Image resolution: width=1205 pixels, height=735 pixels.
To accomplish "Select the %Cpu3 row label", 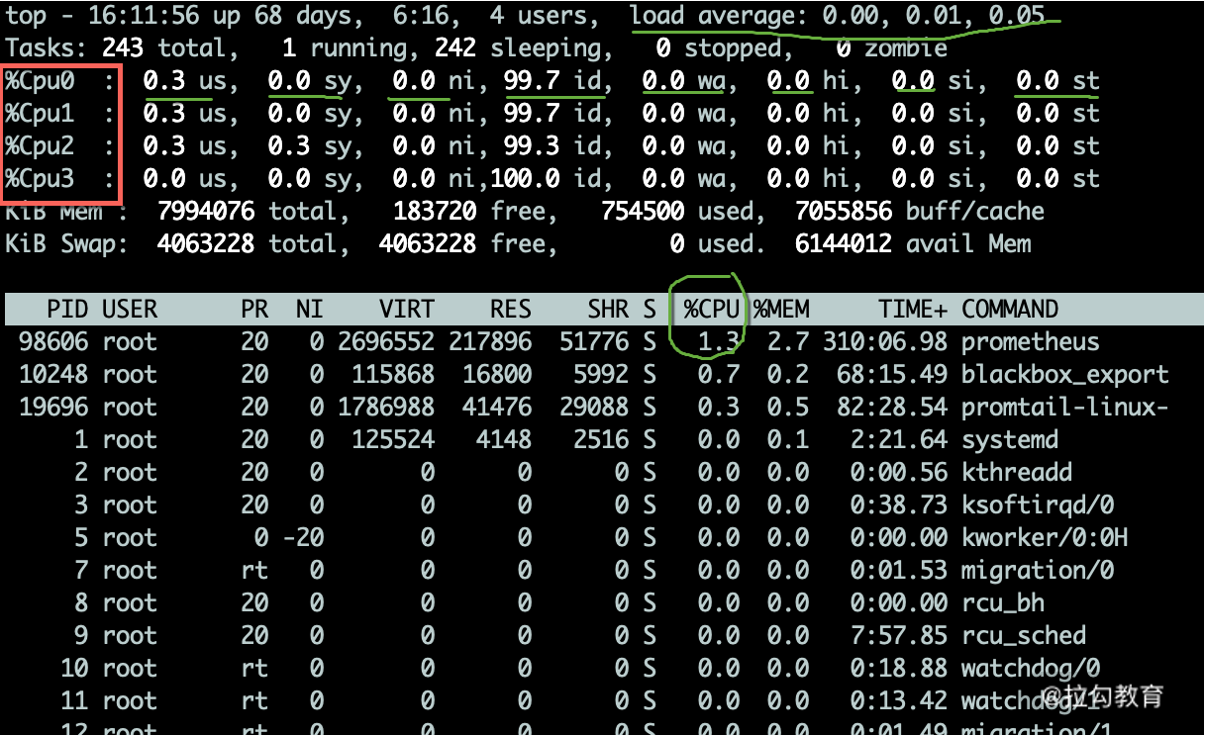I will click(40, 179).
